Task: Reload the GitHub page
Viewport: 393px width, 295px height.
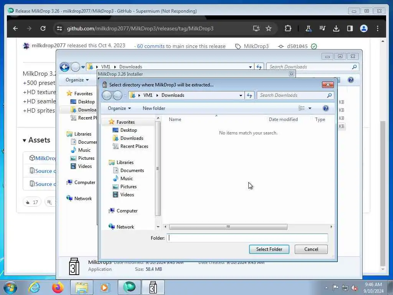Action: 43,28
